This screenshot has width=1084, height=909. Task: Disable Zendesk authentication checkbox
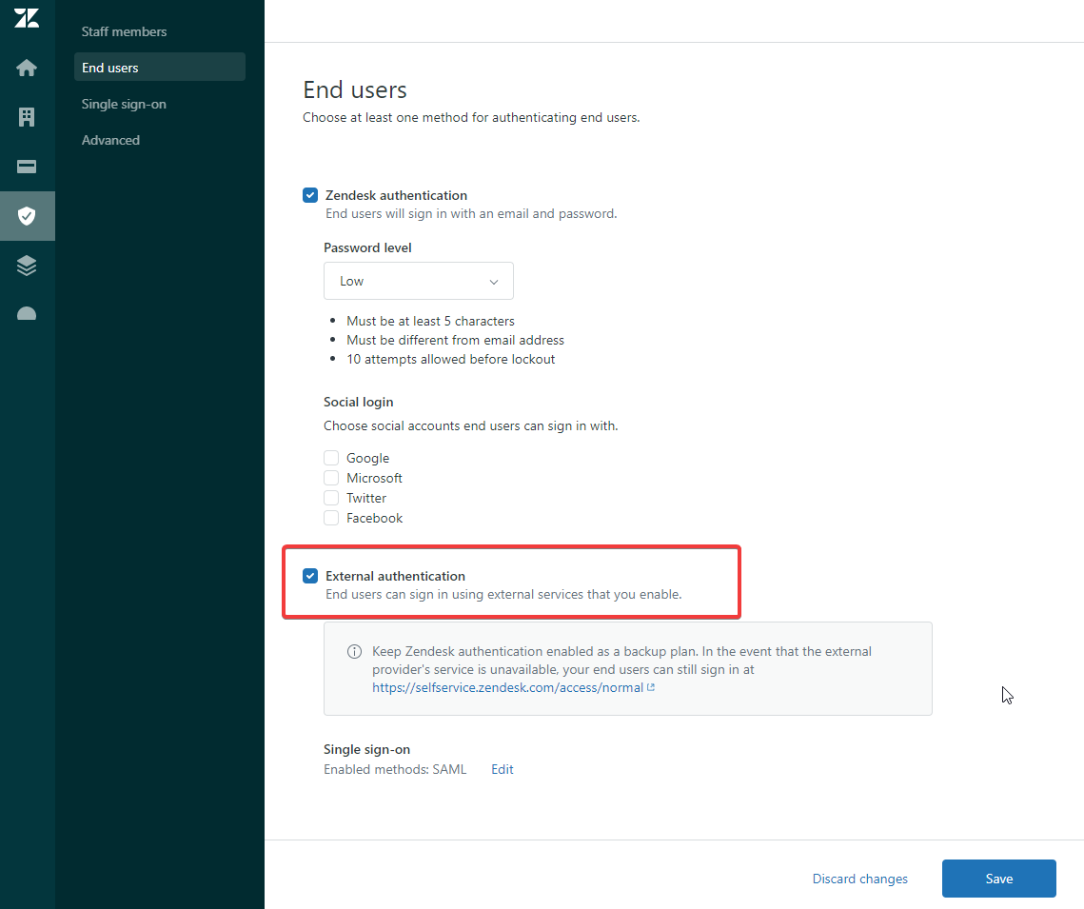coord(310,195)
